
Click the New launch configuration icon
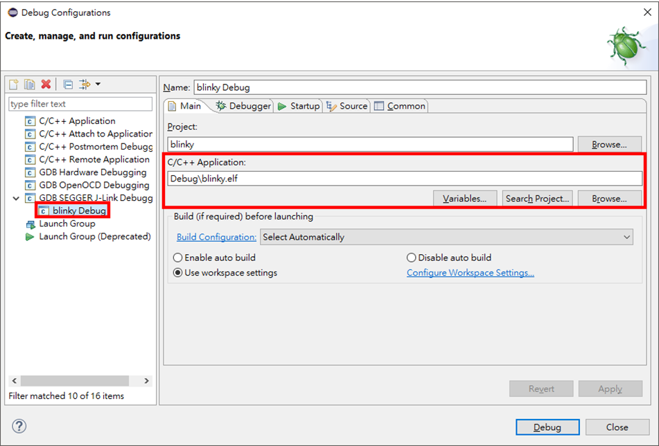pyautogui.click(x=14, y=84)
